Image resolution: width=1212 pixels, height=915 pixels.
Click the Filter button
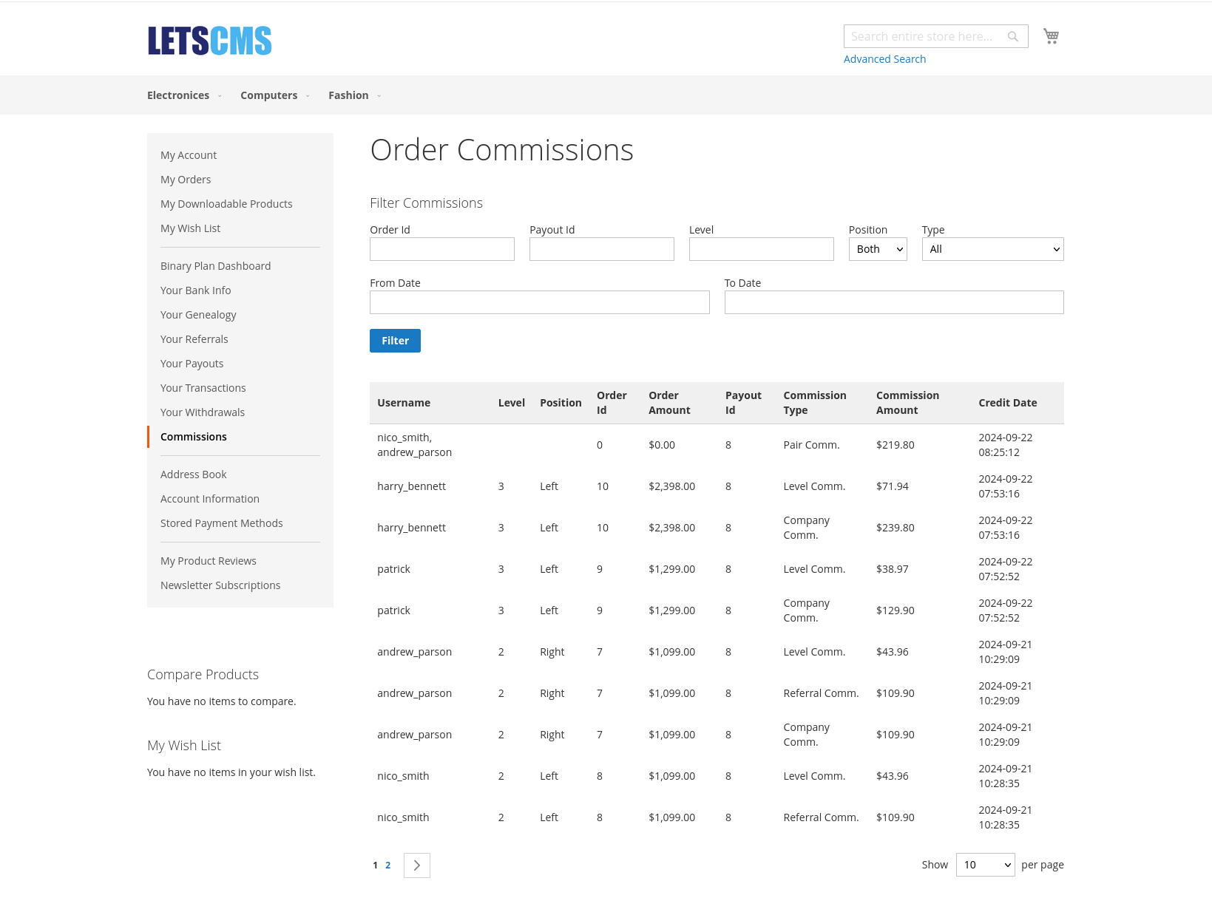click(395, 341)
